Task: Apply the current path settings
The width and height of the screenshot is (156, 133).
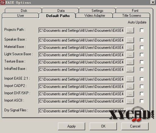Action: (x=71, y=126)
